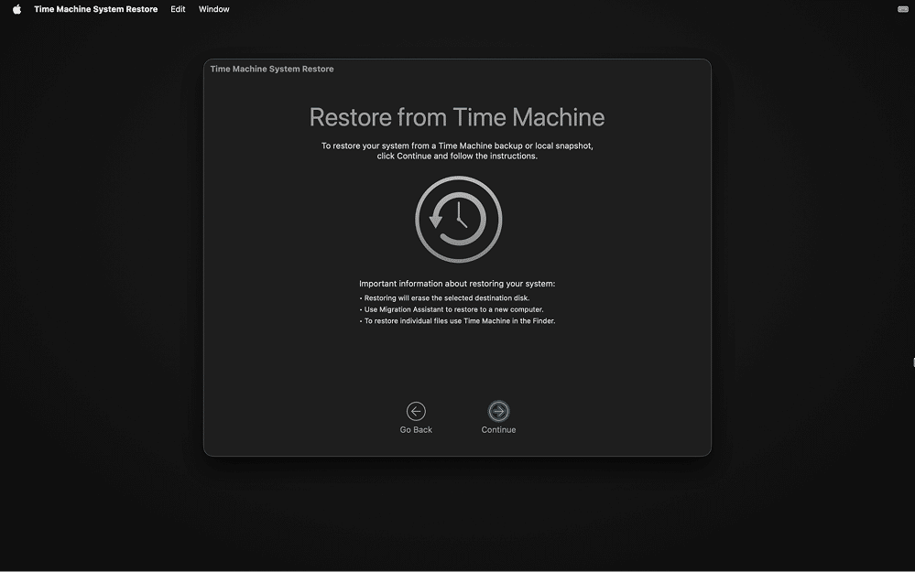Expand the Edit menu options
Screen dimensions: 915x572
[x=177, y=8]
